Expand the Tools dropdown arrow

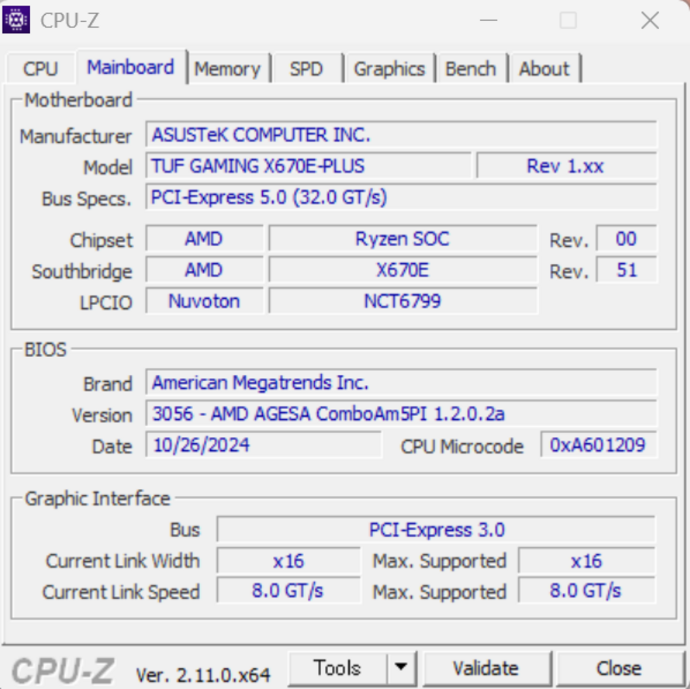[402, 667]
